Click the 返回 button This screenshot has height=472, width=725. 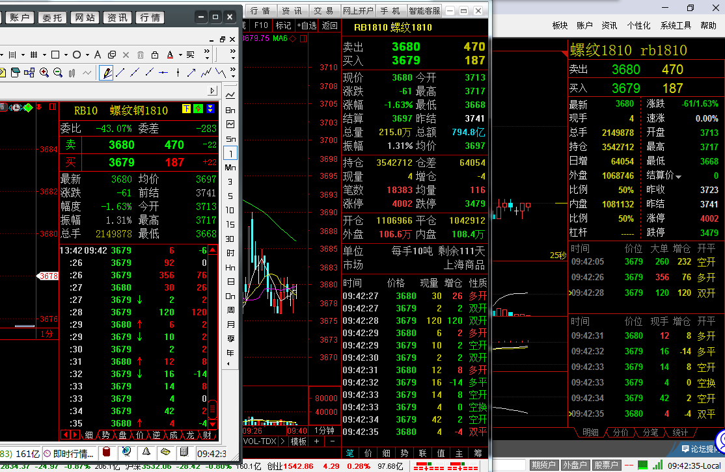click(330, 25)
